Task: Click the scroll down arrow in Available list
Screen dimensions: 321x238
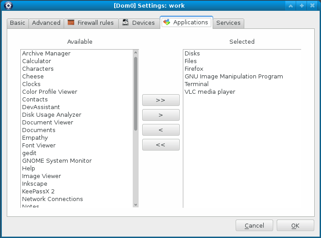Action: pos(135,204)
